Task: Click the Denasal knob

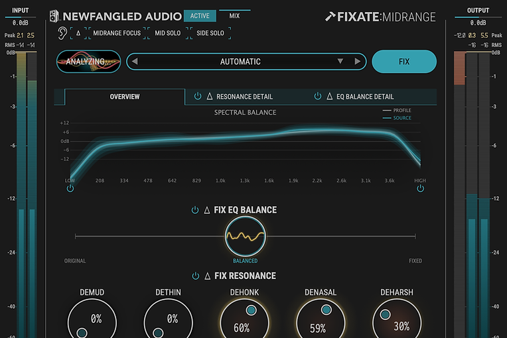Action: (x=321, y=319)
